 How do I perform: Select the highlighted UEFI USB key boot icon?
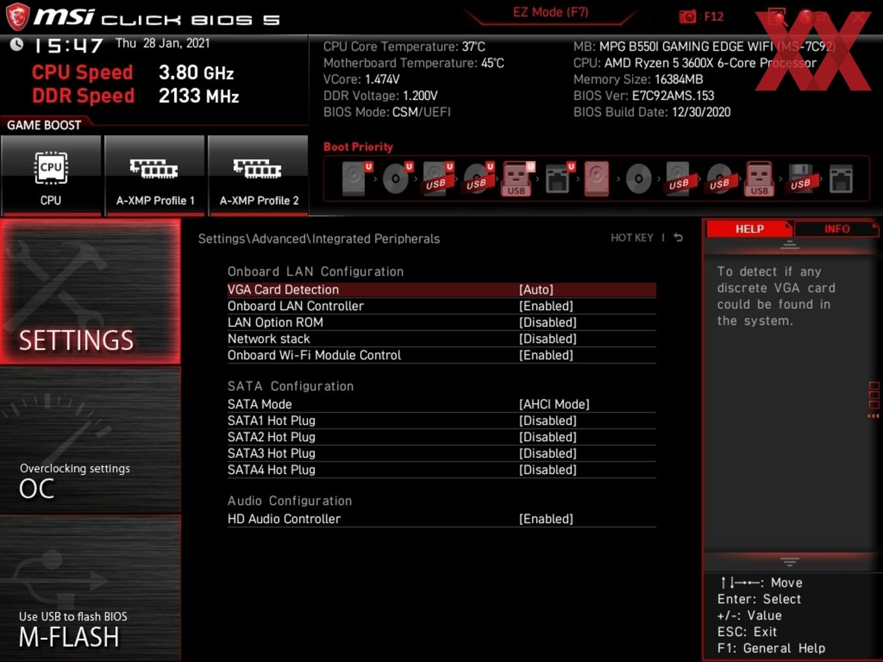click(x=517, y=178)
